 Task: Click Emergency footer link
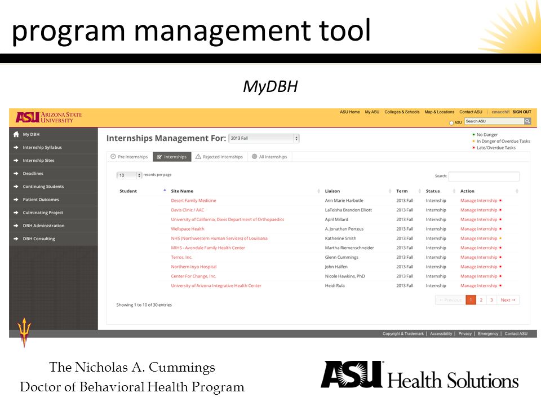pyautogui.click(x=488, y=333)
